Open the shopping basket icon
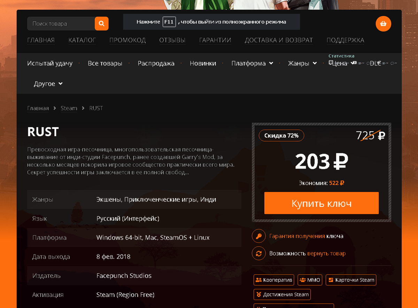 pos(384,24)
